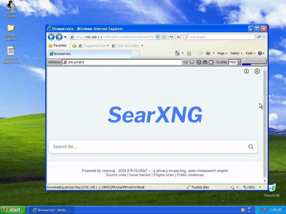Open the Source code link
The width and height of the screenshot is (286, 214).
coord(116,175)
